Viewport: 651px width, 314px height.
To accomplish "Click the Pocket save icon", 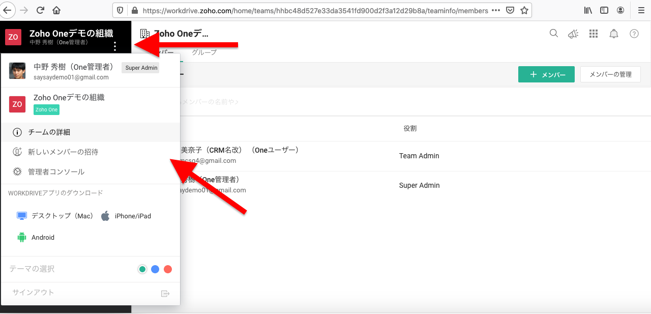I will (x=510, y=10).
